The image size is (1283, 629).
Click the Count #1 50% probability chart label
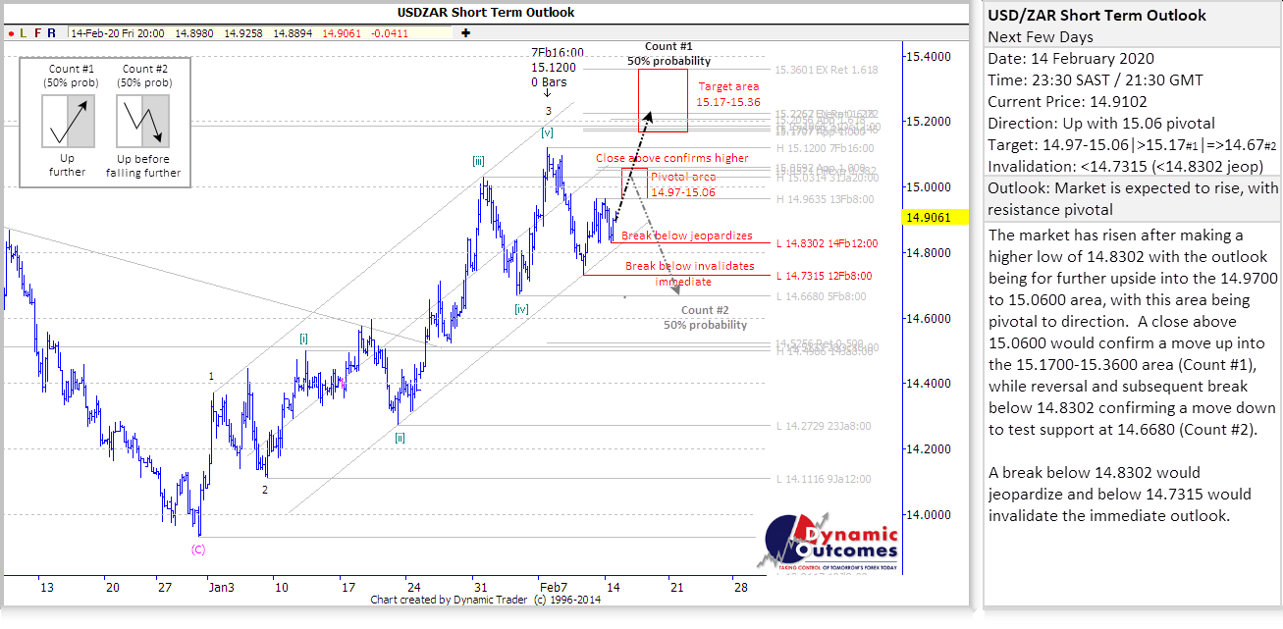[669, 53]
